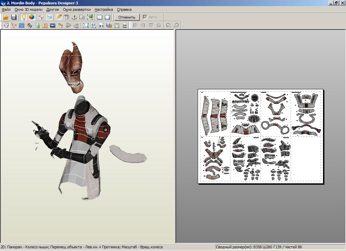The height and width of the screenshot is (251, 346).
Task: Click the undo curved arrow icon
Action: pos(68,26)
